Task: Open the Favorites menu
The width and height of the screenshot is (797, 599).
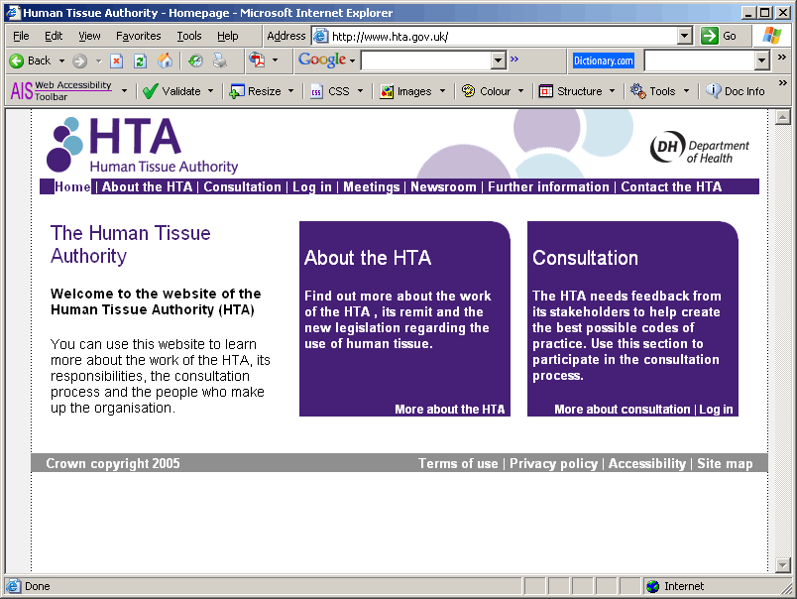Action: pos(138,36)
